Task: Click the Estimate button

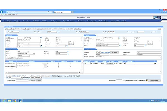Action: 39,80
